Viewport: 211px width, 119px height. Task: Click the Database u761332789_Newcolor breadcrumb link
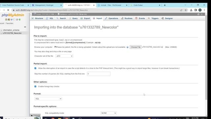(x=73, y=14)
